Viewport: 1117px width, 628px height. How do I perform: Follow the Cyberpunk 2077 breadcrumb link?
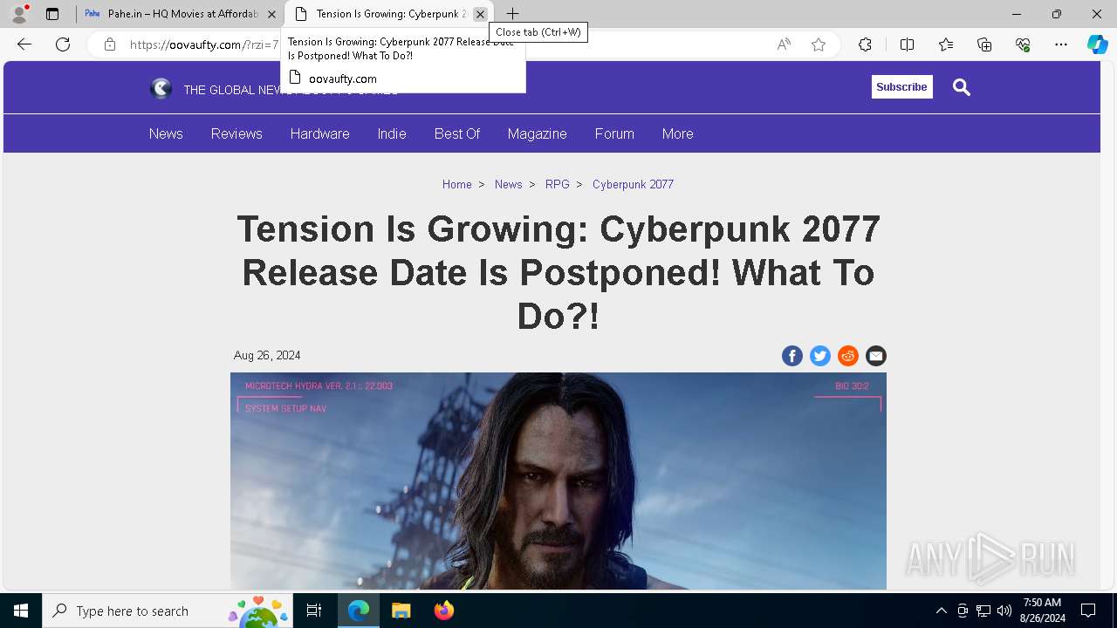(633, 184)
